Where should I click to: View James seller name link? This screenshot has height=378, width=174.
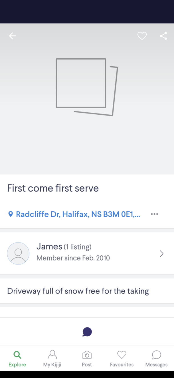(49, 246)
